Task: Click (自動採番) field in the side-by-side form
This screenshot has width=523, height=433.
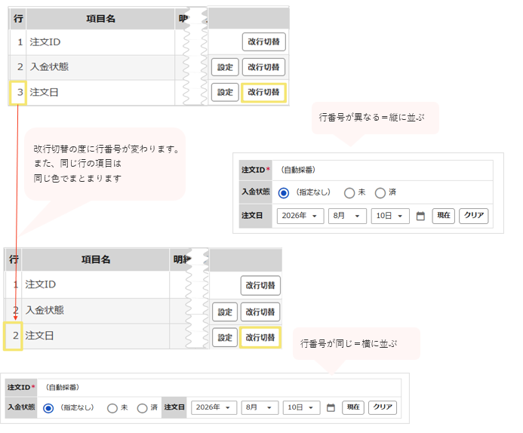Action: (219, 387)
